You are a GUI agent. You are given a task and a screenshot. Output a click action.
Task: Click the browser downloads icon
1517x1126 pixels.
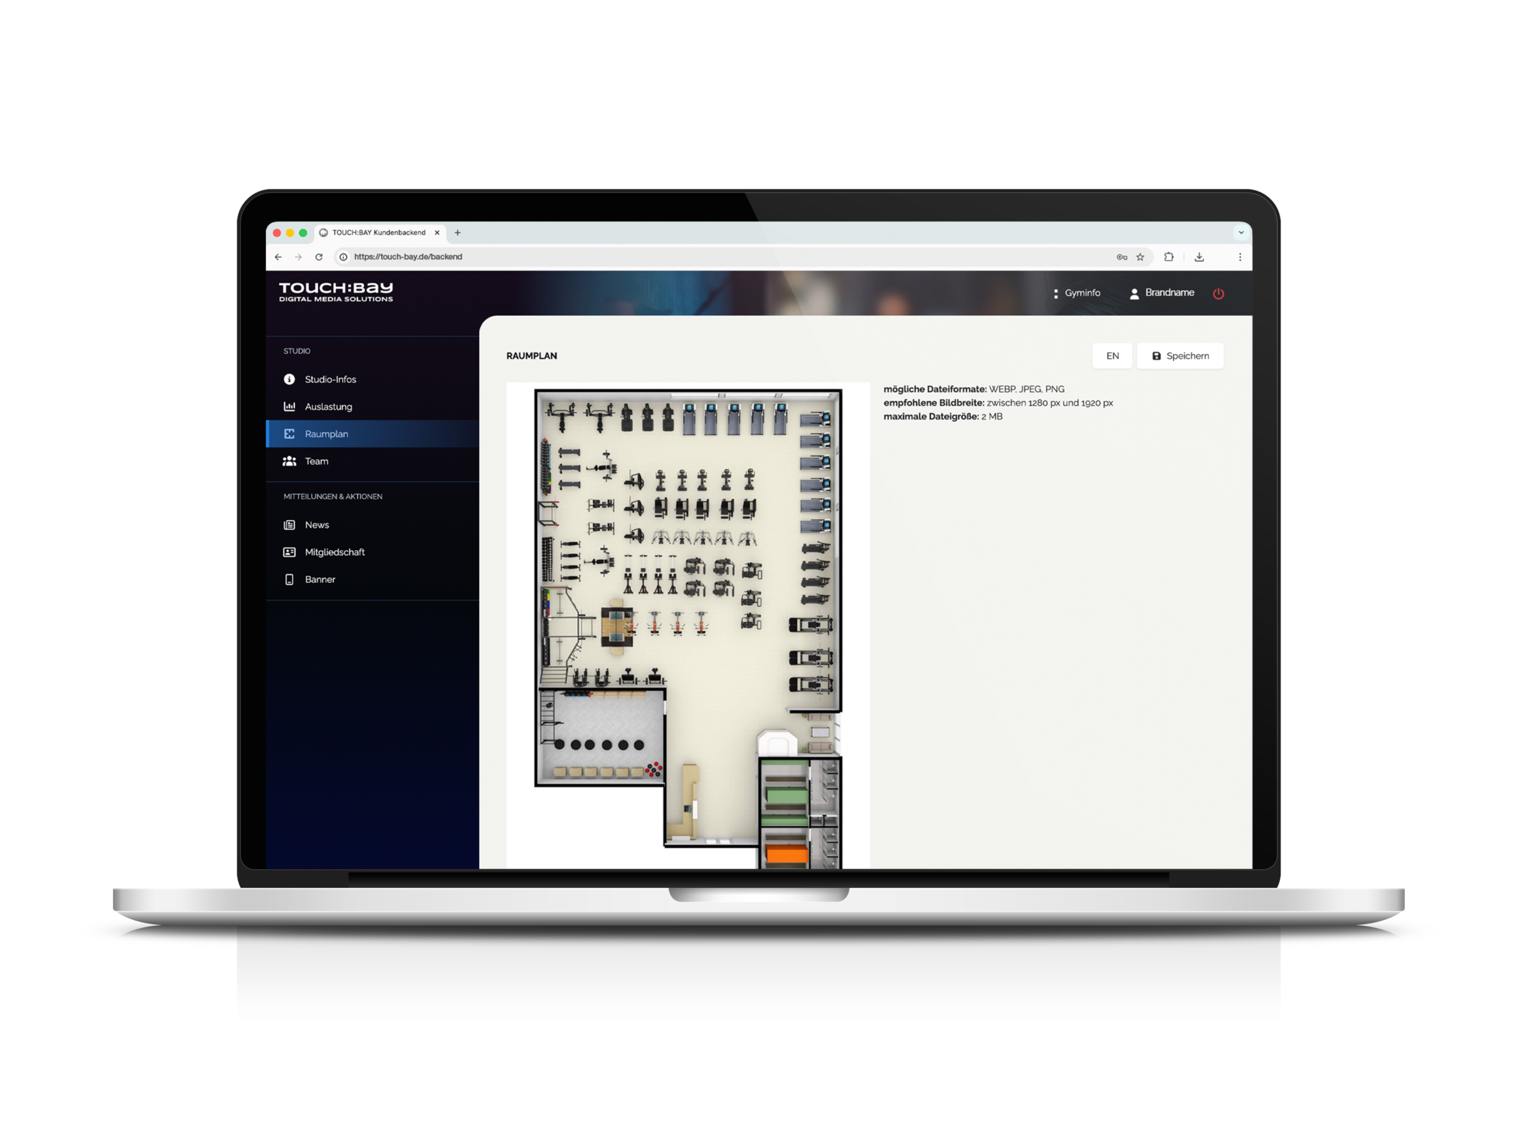(1199, 257)
